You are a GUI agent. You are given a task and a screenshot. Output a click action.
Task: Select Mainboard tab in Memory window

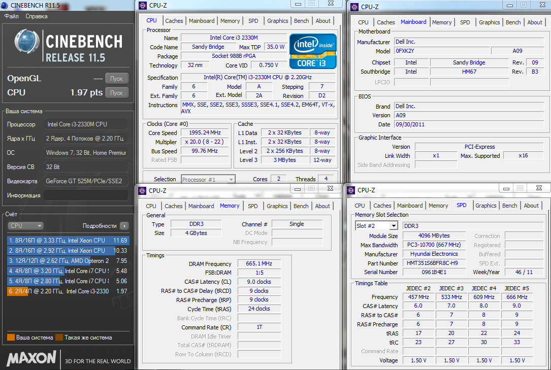(x=201, y=206)
